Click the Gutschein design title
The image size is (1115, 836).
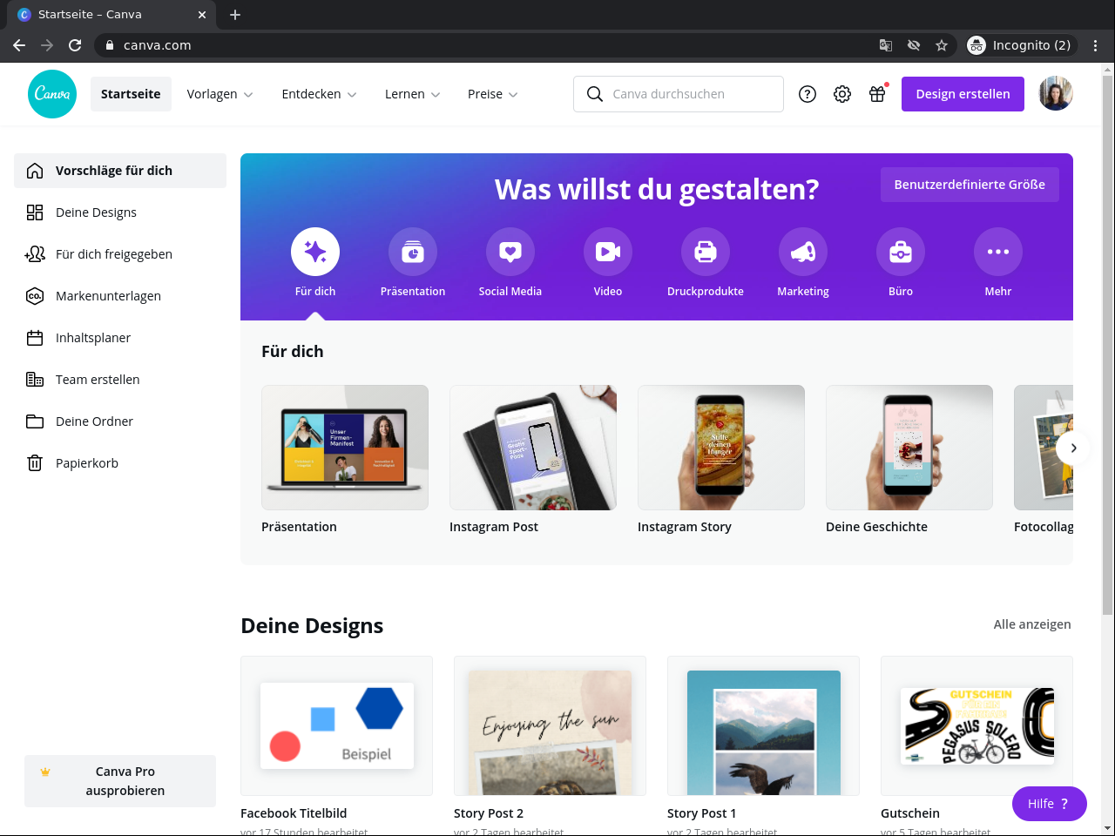pos(910,813)
